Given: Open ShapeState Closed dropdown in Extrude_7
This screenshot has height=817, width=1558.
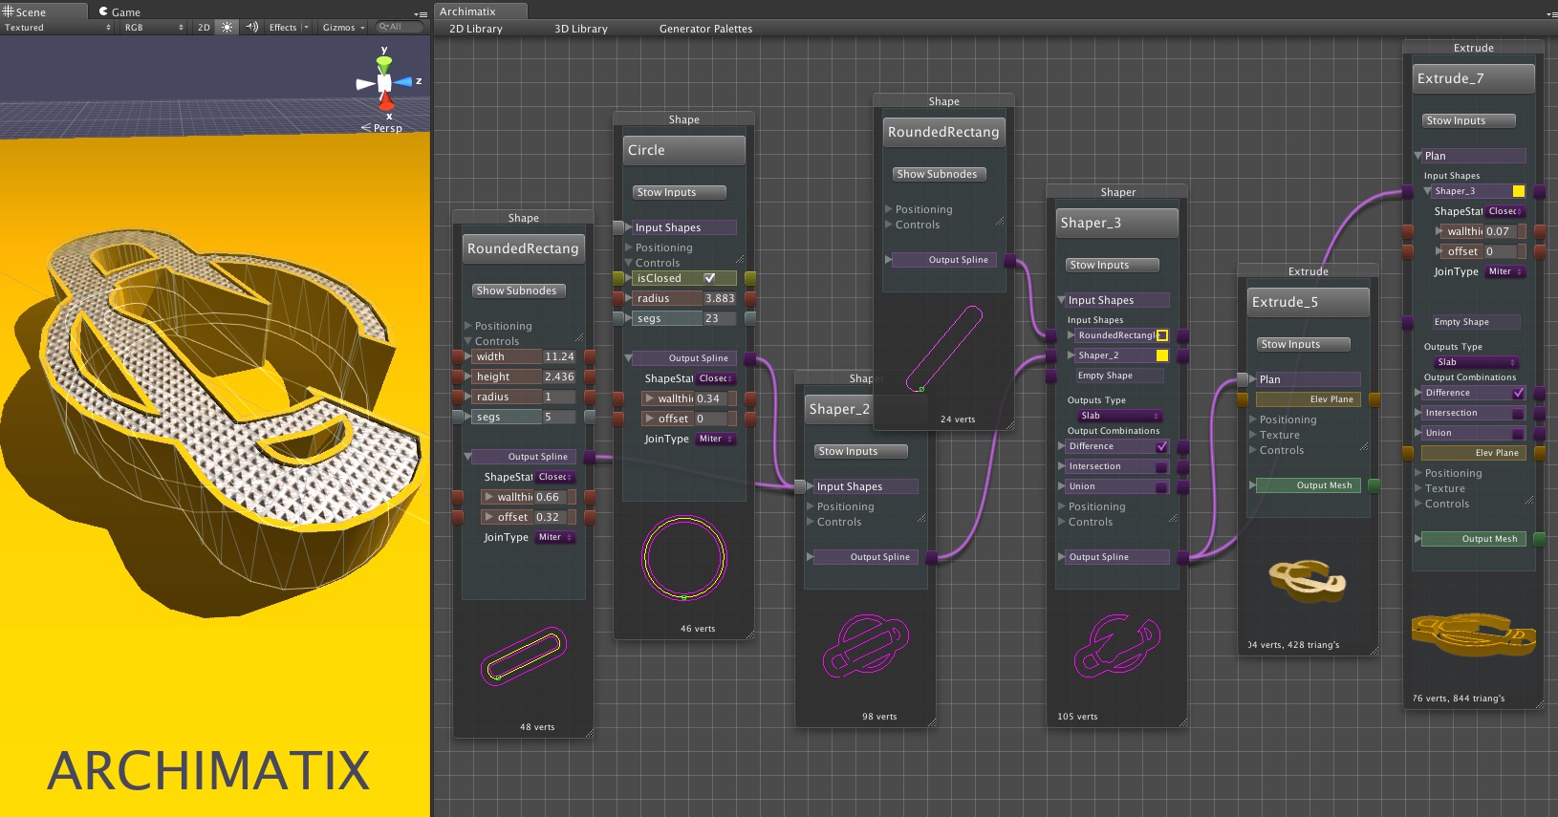Looking at the screenshot, I should pos(1505,211).
